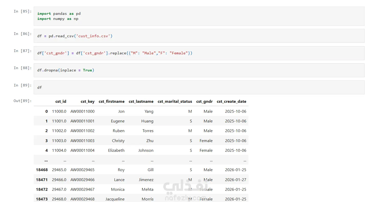The height and width of the screenshot is (202, 371).
Task: Select the pd.read_csv code cell
Action: (199, 36)
